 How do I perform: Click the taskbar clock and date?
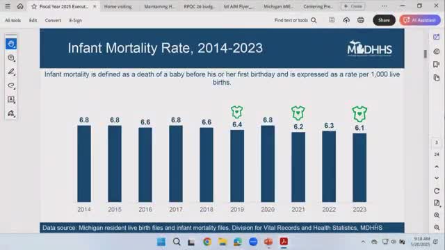pyautogui.click(x=420, y=242)
